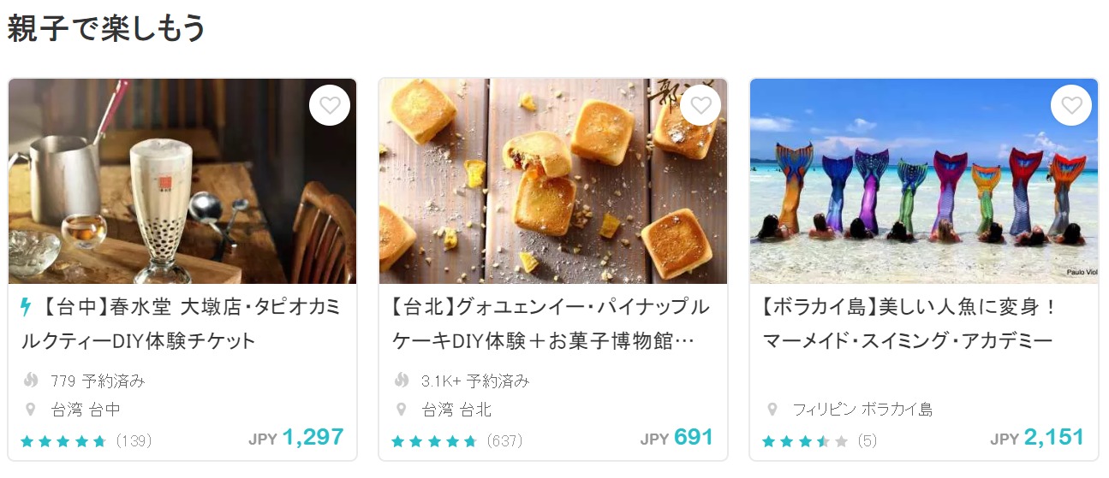Image resolution: width=1109 pixels, height=478 pixels.
Task: Click flame icon beside 779 予約済み
Action: 32,381
